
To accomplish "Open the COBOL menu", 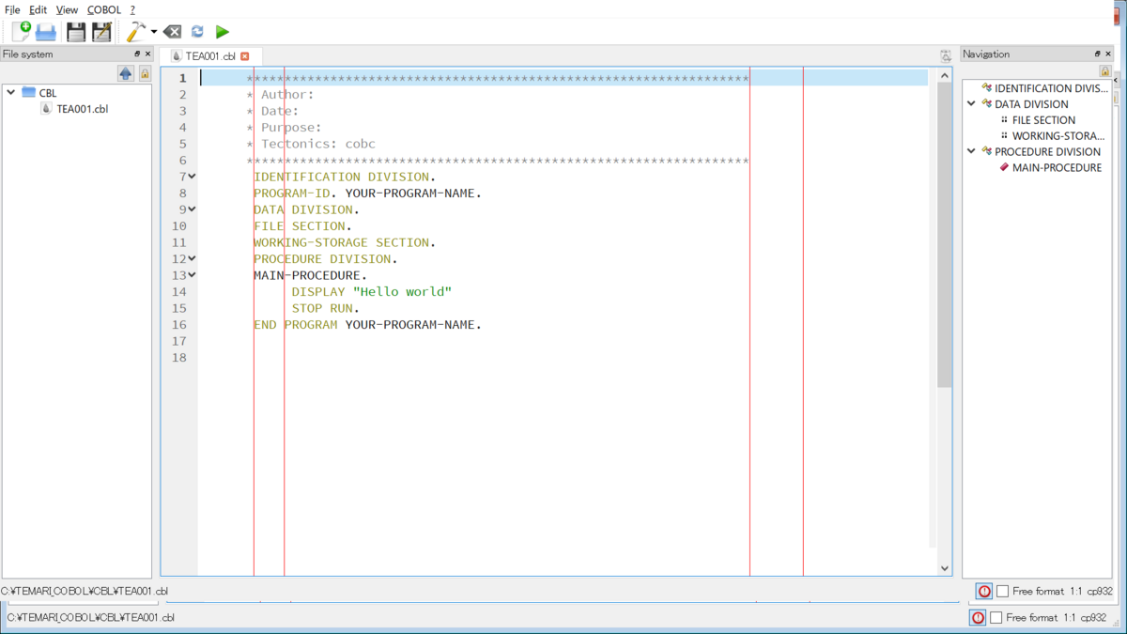I will 104,9.
